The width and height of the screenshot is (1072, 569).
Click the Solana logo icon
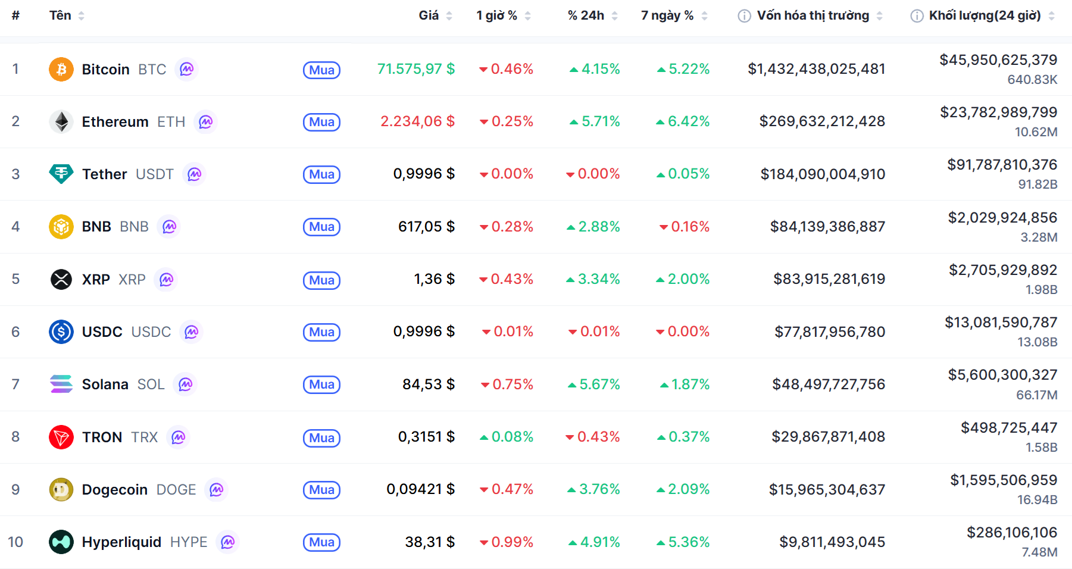[61, 384]
